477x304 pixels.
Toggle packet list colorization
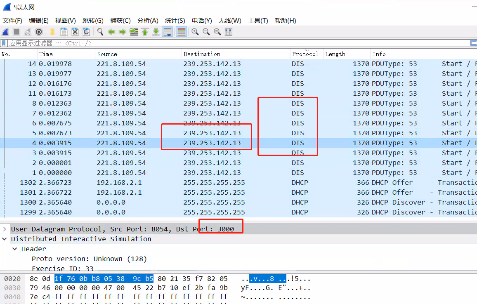tap(181, 32)
